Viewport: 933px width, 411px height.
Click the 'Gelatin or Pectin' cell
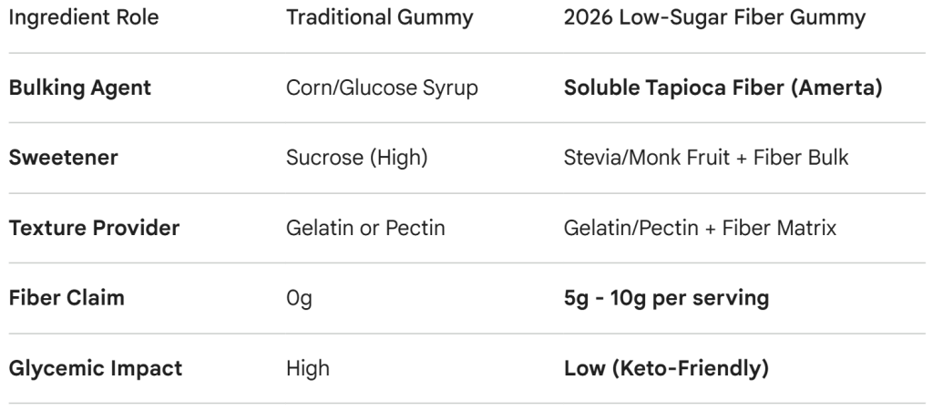(364, 228)
